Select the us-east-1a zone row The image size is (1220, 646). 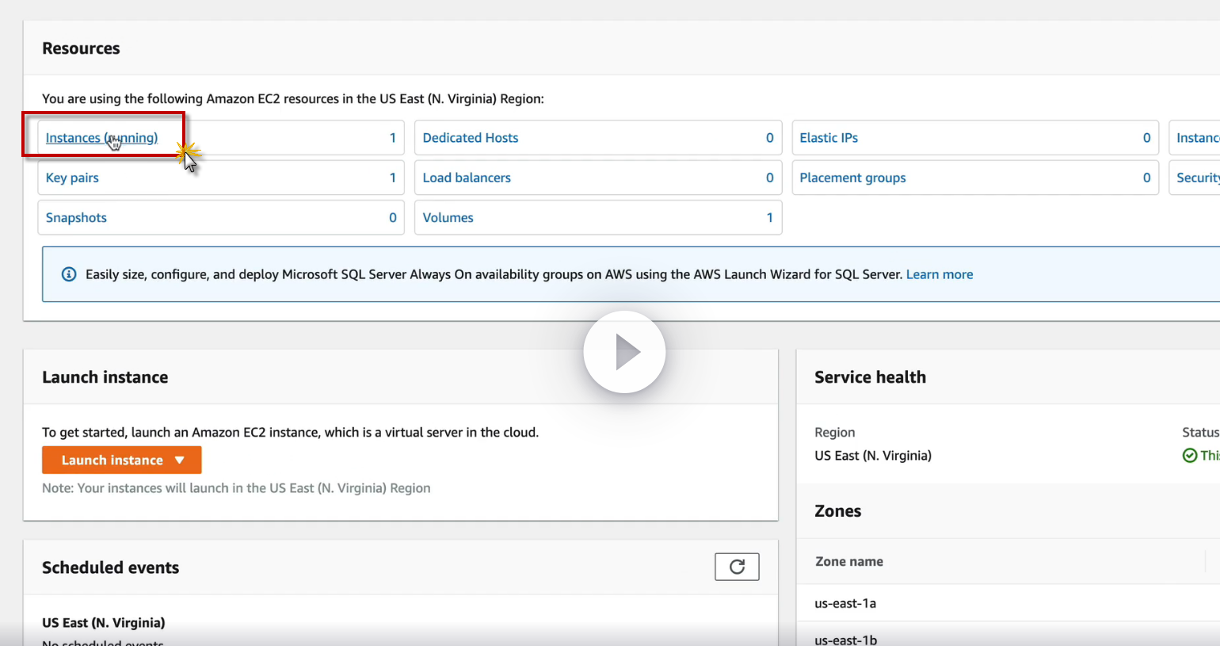click(x=845, y=603)
